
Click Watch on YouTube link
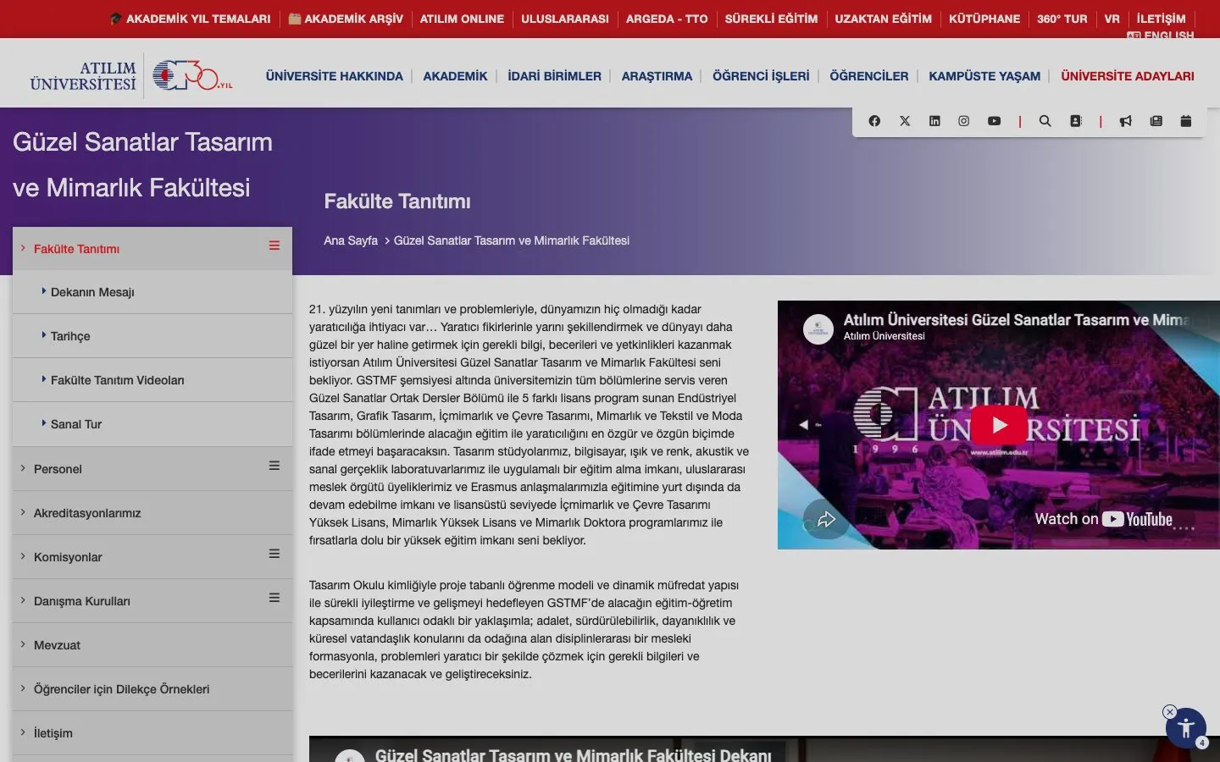1103,519
